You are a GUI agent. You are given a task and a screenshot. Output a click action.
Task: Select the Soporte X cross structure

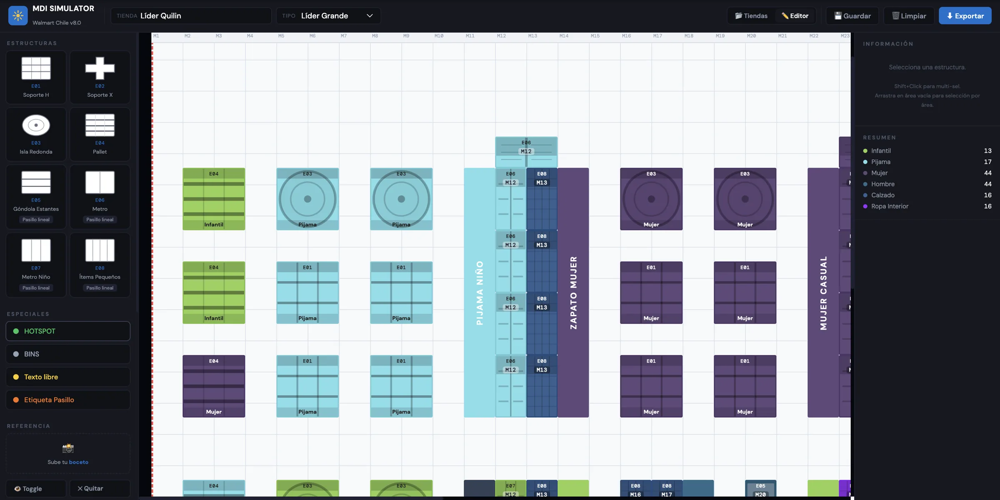point(100,77)
